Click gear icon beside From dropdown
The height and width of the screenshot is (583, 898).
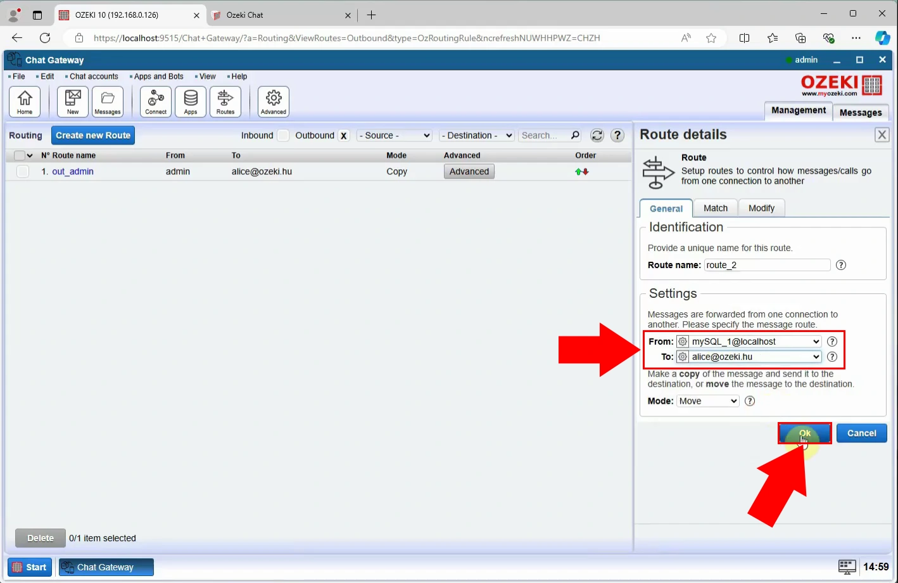click(x=683, y=342)
